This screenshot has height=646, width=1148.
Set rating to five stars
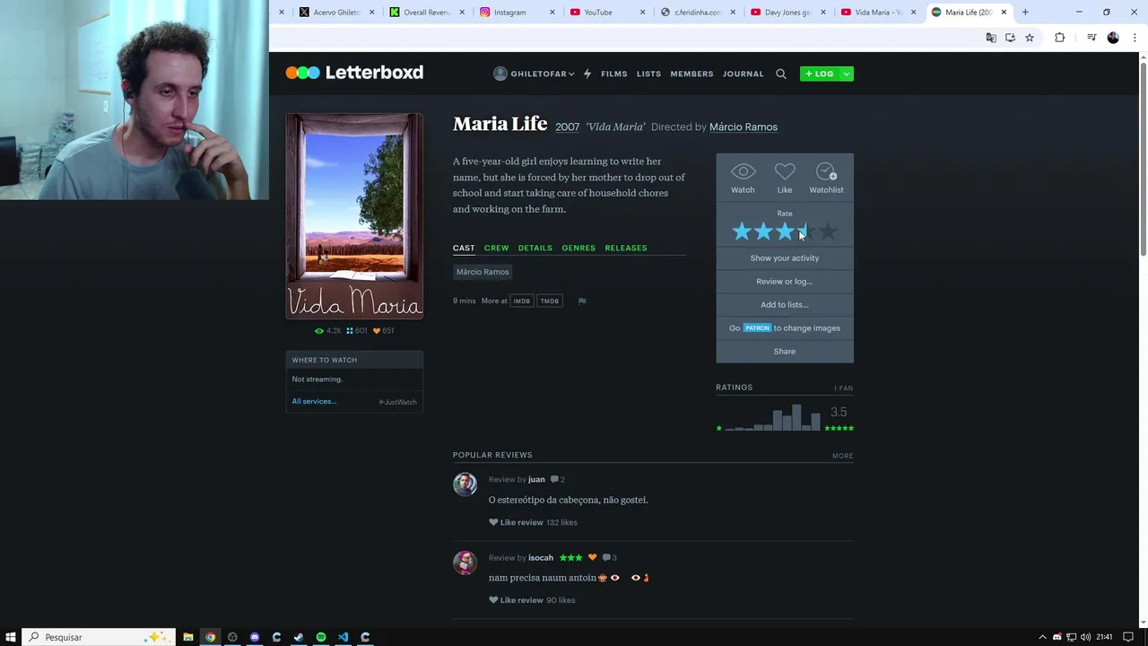coord(828,232)
